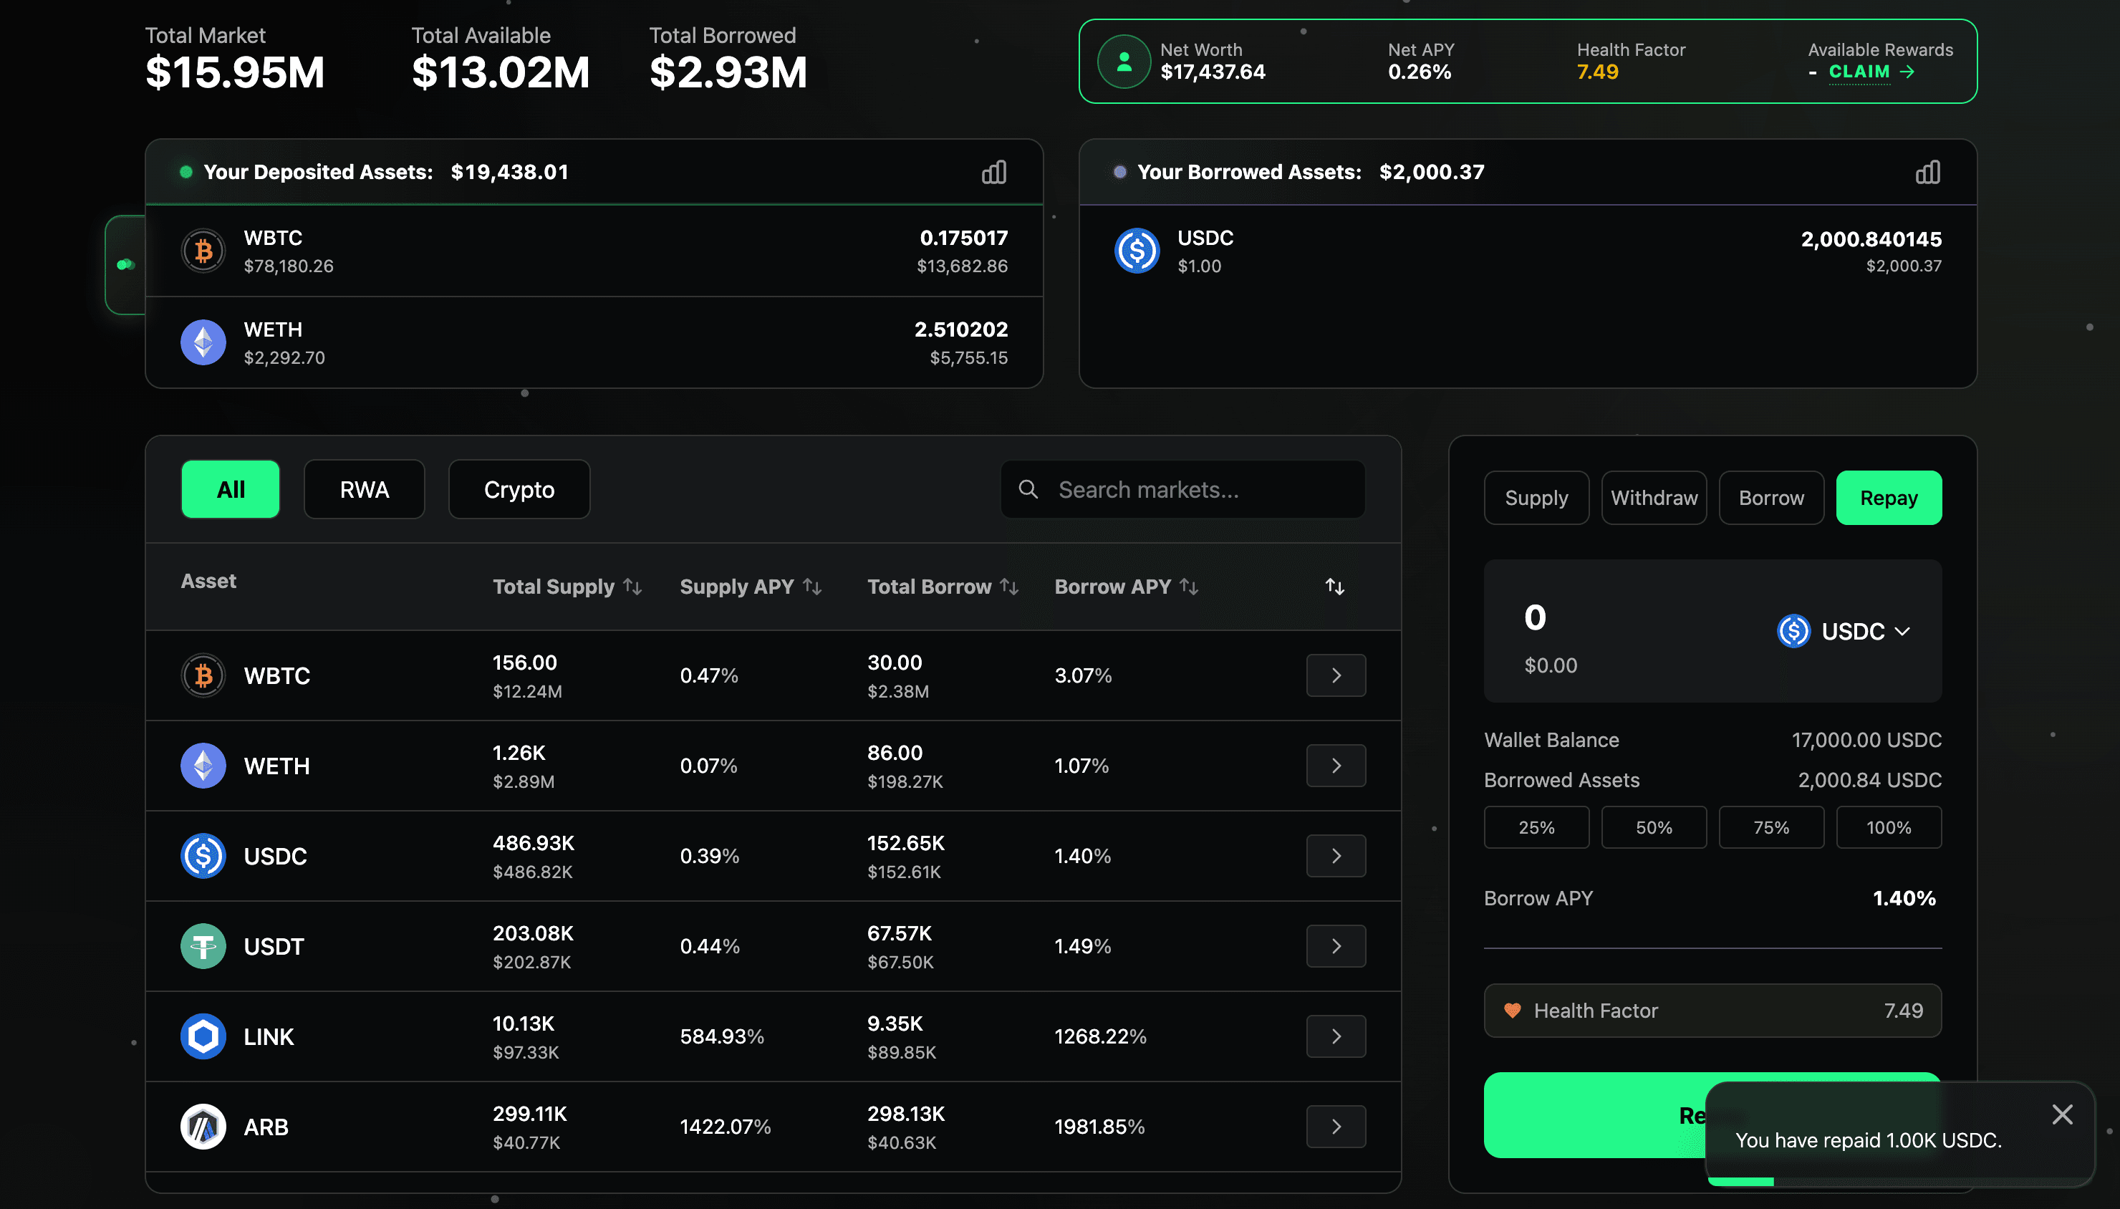Click the WBTC bitcoin icon in deposited assets
Viewport: 2120px width, 1209px height.
(203, 251)
